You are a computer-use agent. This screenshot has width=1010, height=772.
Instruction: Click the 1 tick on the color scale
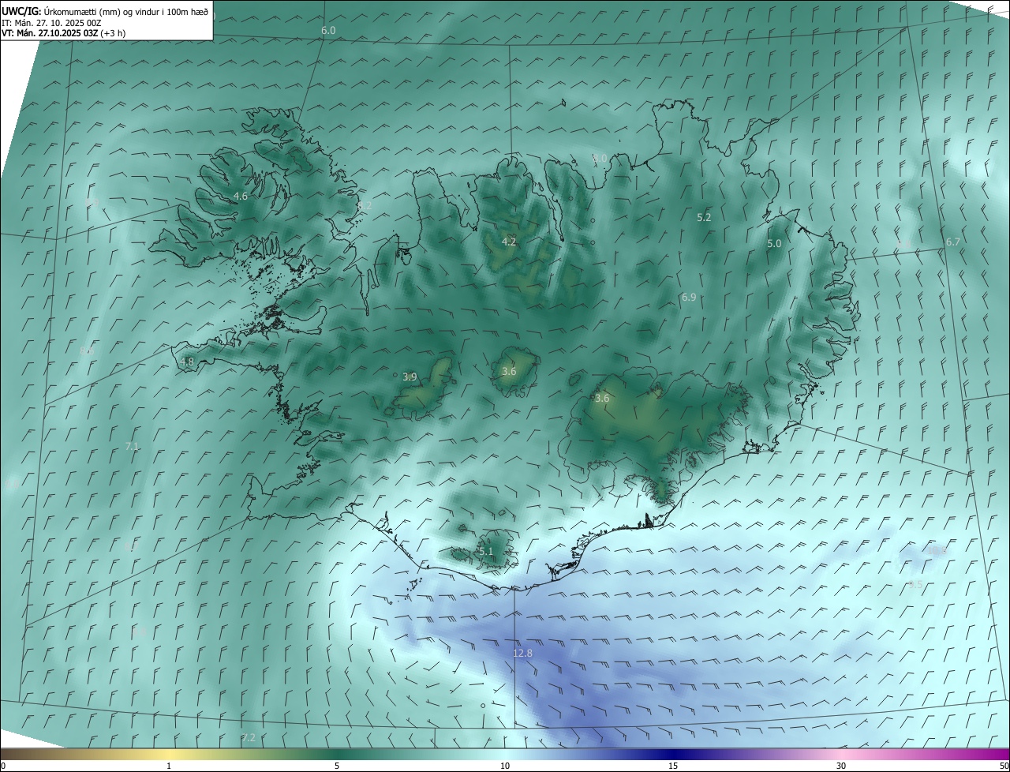169,766
